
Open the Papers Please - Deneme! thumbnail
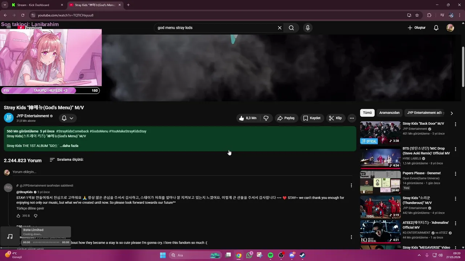[380, 182]
